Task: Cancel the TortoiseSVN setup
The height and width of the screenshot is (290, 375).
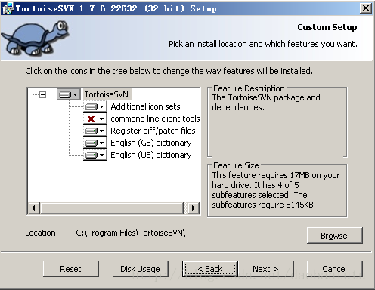Action: pos(335,269)
